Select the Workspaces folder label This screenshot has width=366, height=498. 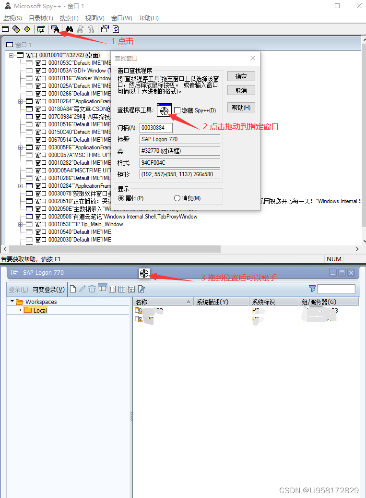coord(41,302)
